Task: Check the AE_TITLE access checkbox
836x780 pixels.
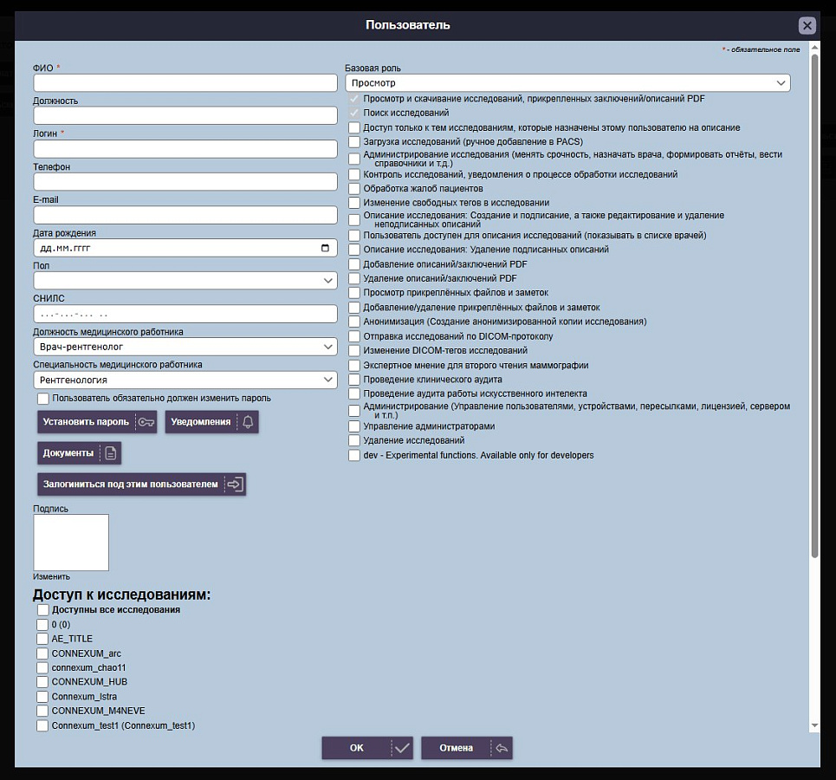Action: click(x=42, y=639)
